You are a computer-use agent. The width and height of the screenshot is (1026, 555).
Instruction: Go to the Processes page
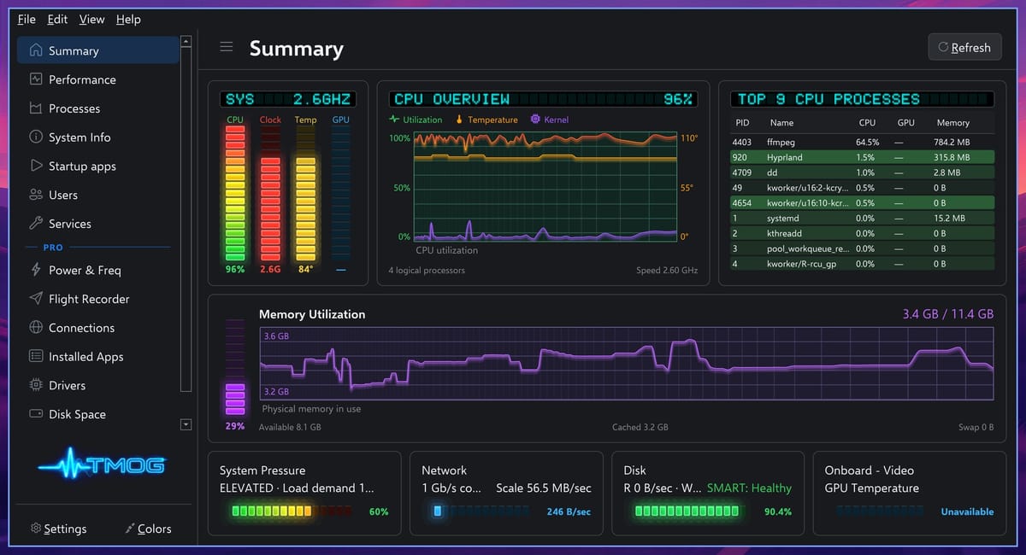[x=98, y=108]
